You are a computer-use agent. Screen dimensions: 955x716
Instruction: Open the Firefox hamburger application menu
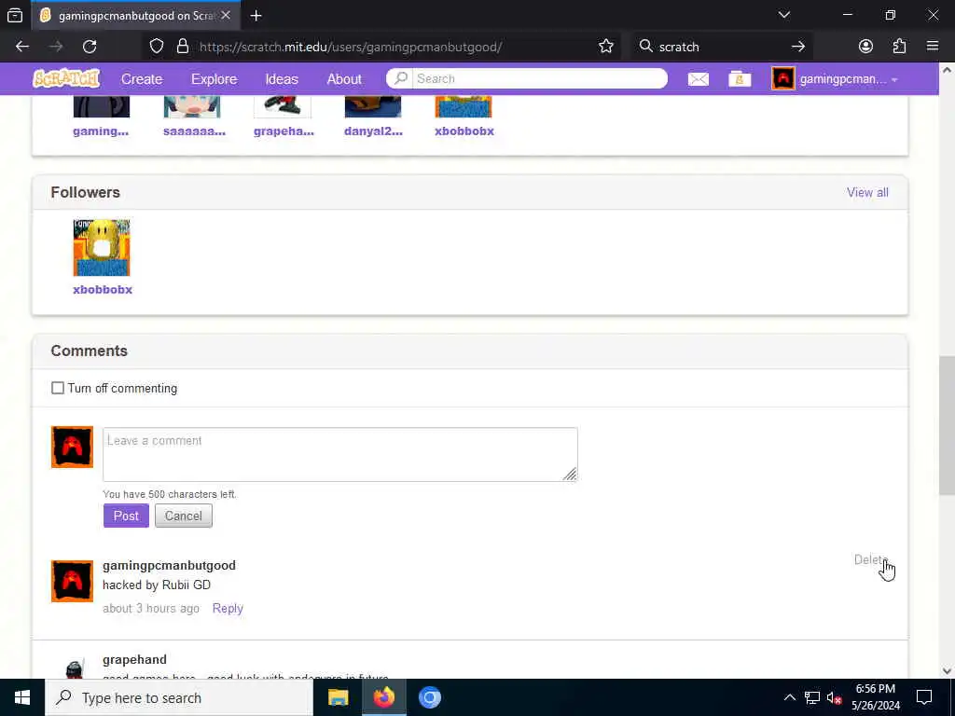[932, 47]
